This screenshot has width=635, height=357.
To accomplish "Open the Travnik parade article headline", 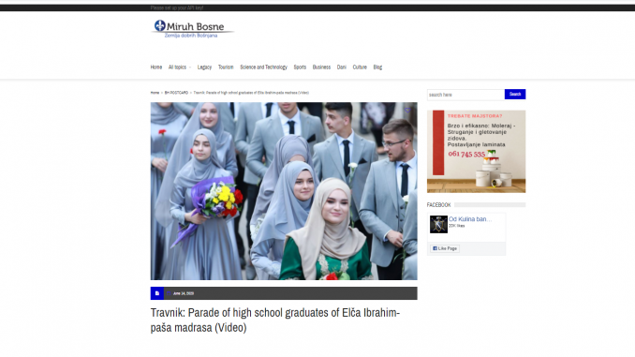I will tap(275, 320).
